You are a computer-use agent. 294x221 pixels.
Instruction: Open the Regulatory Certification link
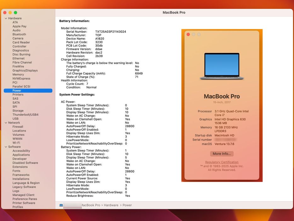222,162
